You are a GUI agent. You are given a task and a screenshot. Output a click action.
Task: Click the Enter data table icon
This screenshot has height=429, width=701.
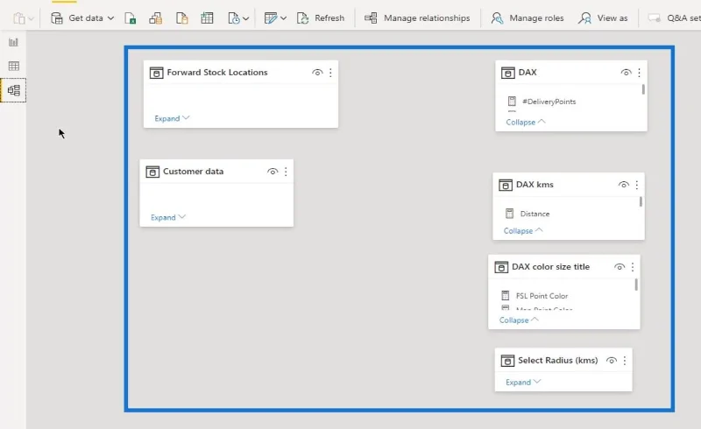click(207, 18)
